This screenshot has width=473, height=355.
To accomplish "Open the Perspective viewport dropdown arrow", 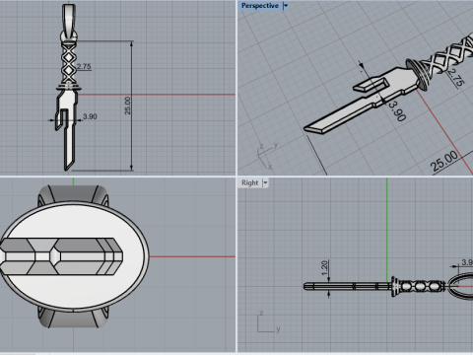I will (286, 6).
